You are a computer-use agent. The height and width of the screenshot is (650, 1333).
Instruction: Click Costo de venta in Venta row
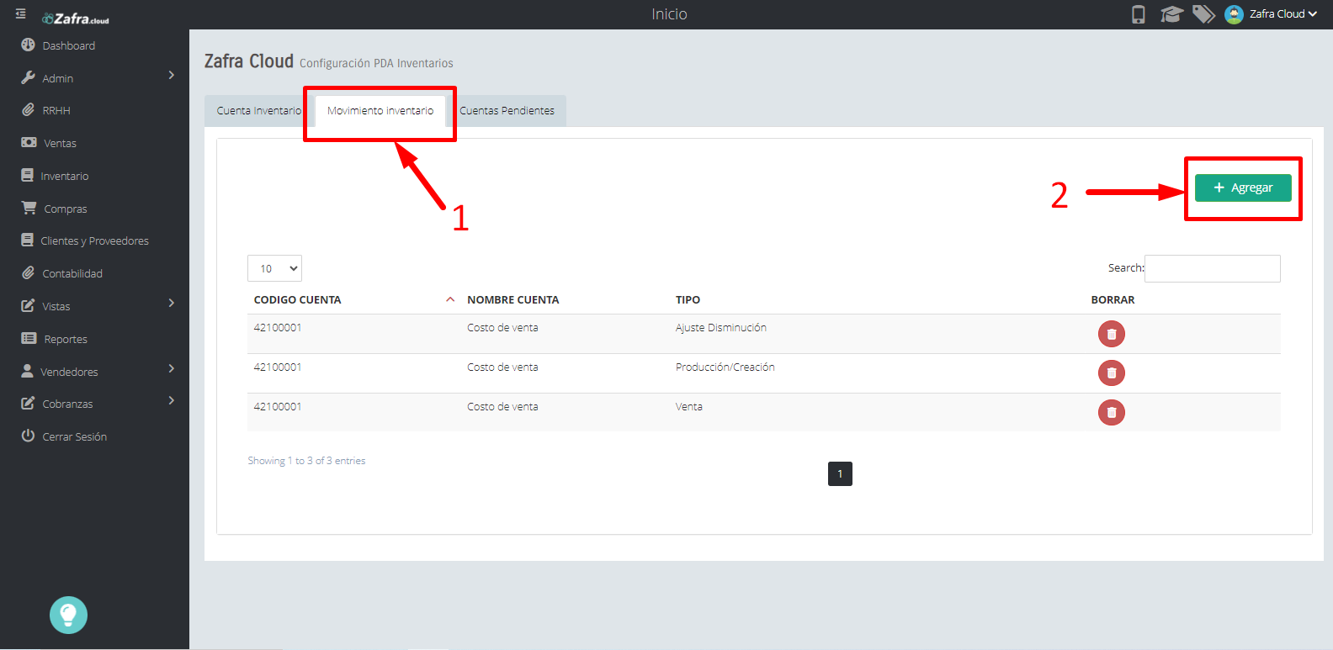coord(502,406)
